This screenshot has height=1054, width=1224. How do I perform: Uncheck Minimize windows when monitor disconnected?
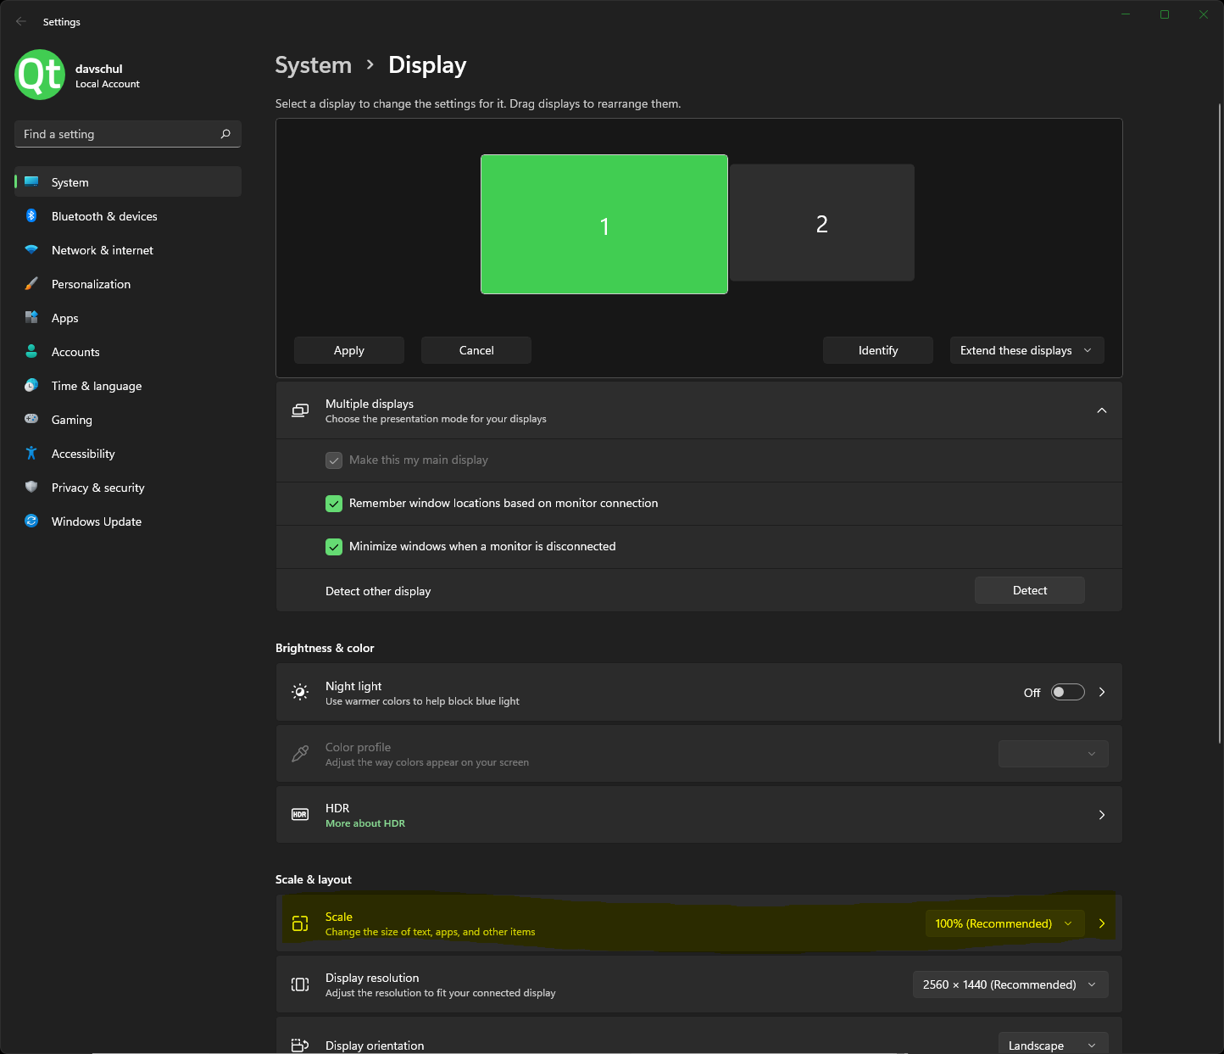334,547
